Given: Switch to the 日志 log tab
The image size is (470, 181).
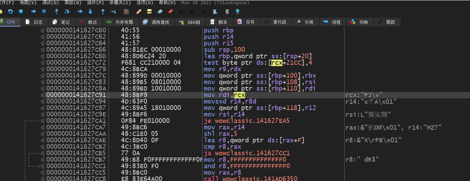Looking at the screenshot, I should click(34, 22).
